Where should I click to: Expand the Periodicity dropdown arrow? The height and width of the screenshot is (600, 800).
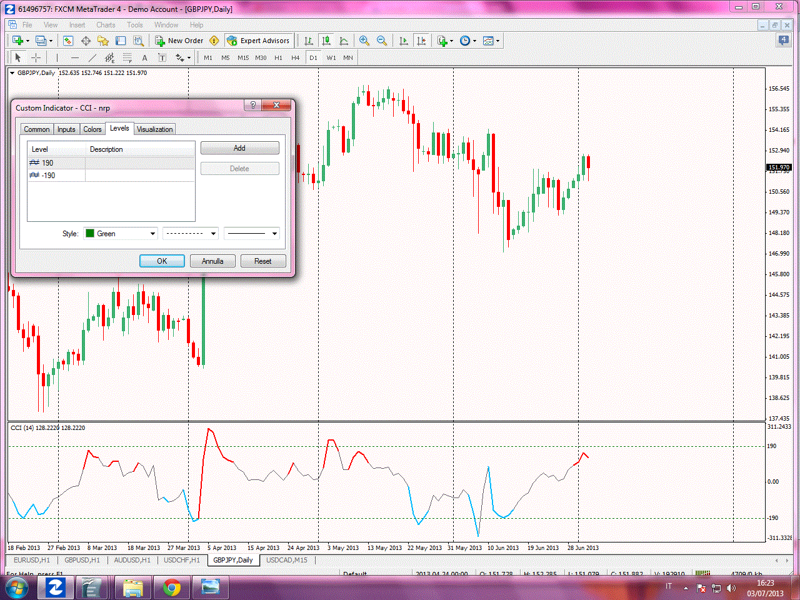click(474, 41)
